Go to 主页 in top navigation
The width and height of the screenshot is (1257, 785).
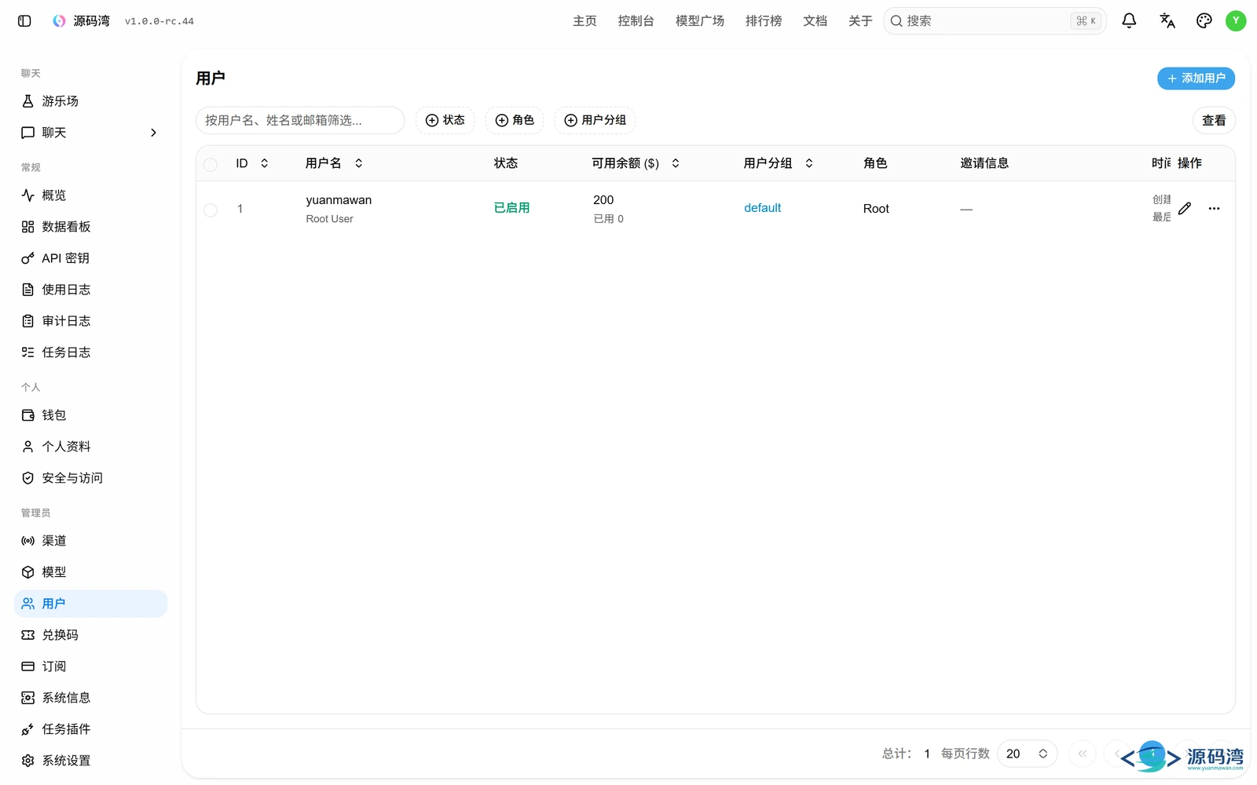[585, 21]
